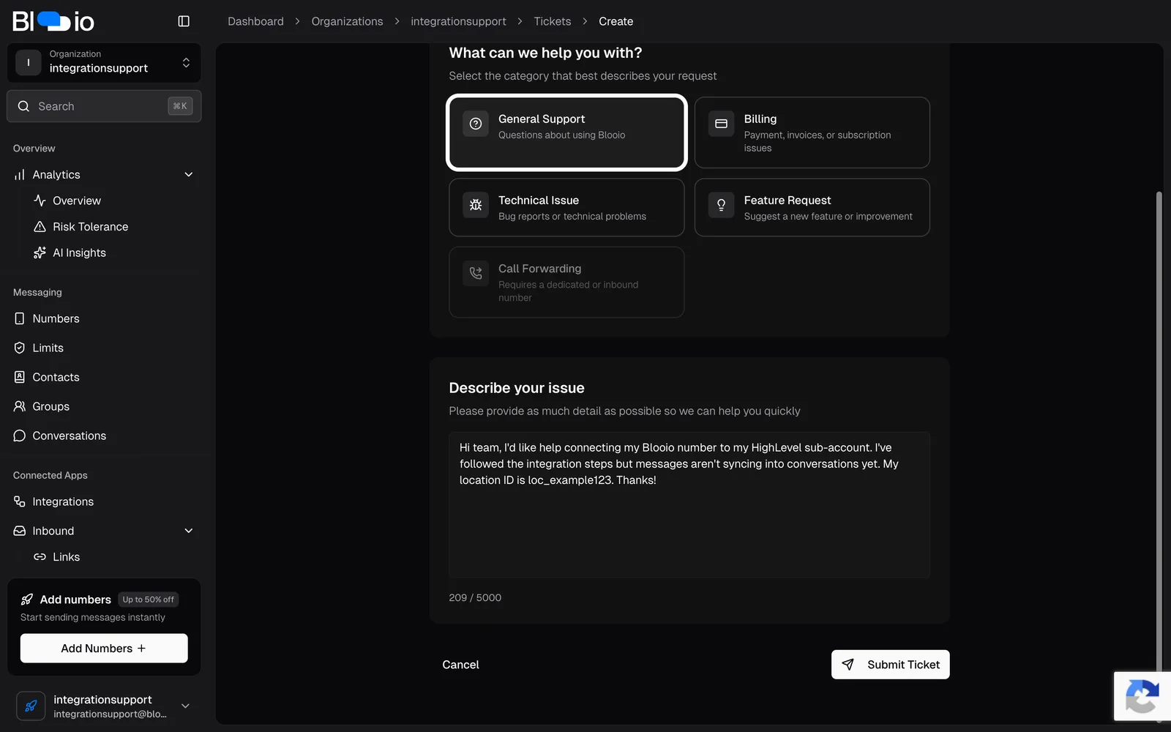Click the Integrations icon in sidebar
Image resolution: width=1171 pixels, height=732 pixels.
pos(20,501)
